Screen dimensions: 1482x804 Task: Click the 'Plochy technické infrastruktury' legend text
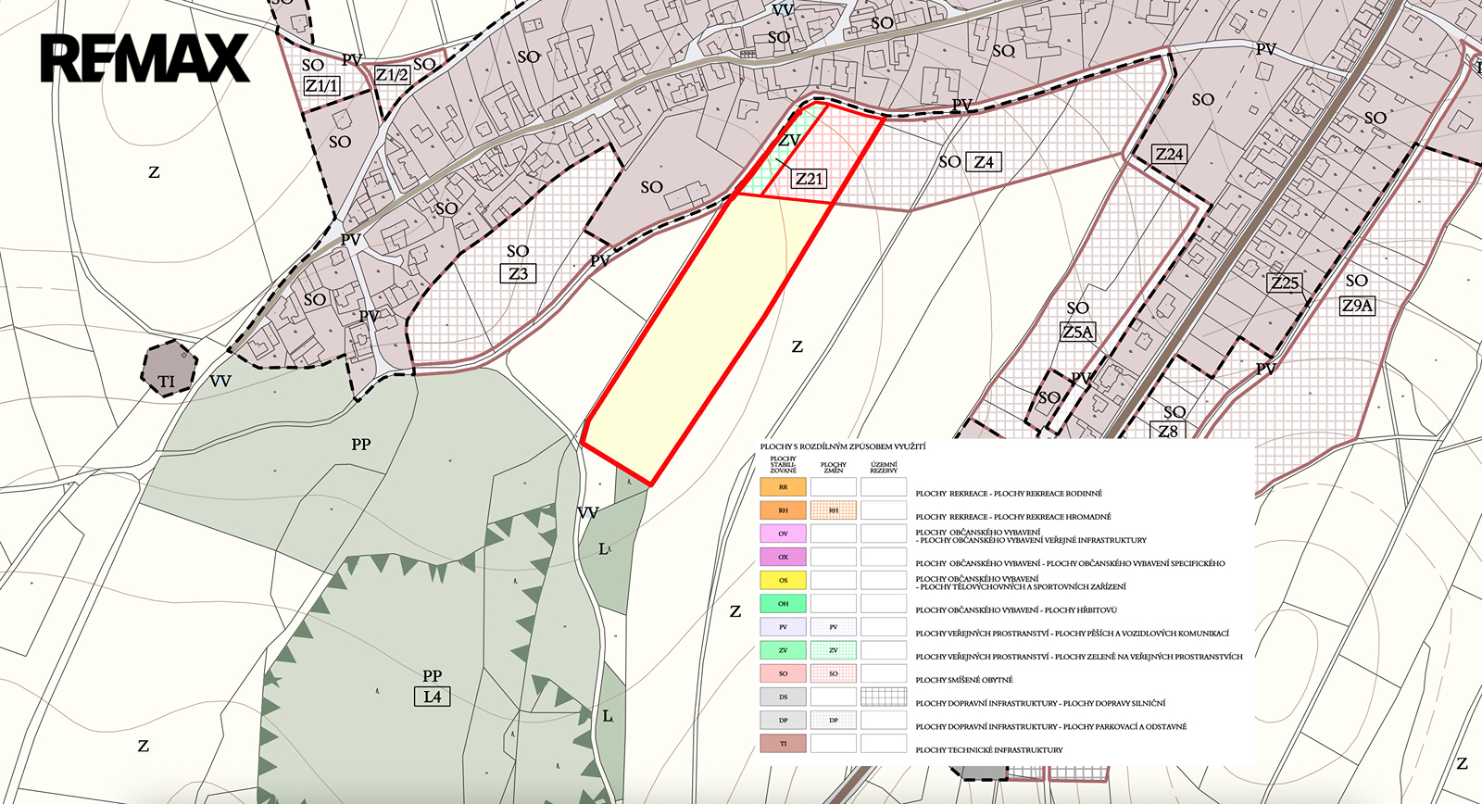point(989,750)
